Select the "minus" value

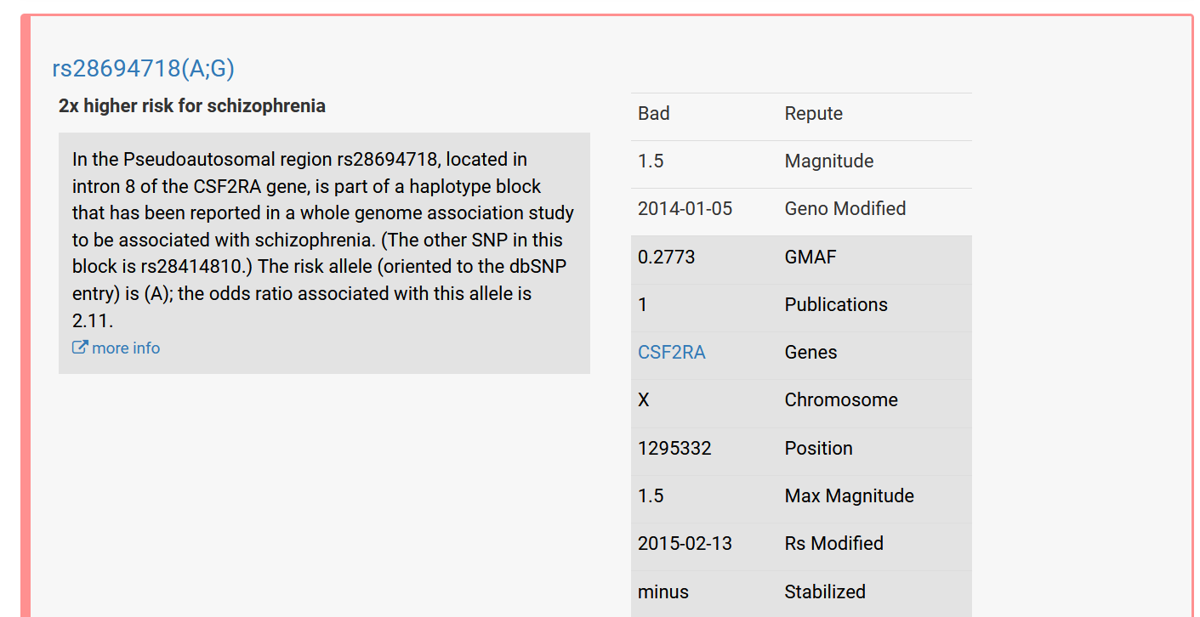[x=663, y=592]
